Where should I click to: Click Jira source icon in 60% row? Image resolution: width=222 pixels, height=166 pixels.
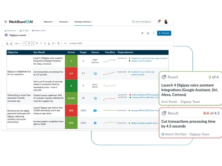click(95, 123)
